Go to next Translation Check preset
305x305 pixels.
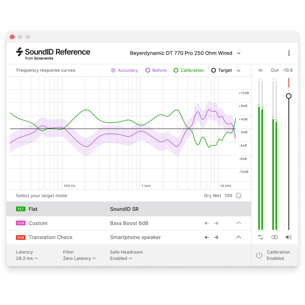(x=216, y=237)
